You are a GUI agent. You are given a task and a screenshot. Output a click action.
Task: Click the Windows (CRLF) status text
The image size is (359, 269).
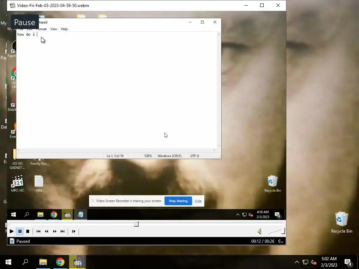(x=169, y=156)
